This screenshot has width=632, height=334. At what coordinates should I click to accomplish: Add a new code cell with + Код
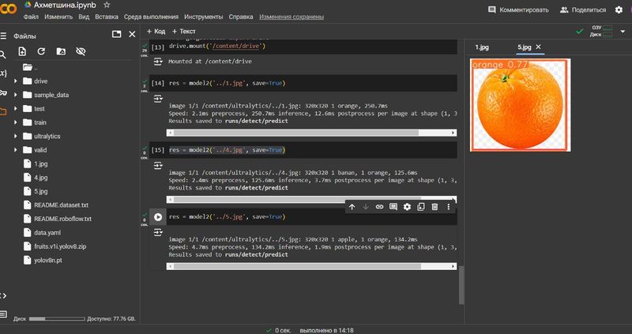pos(156,31)
